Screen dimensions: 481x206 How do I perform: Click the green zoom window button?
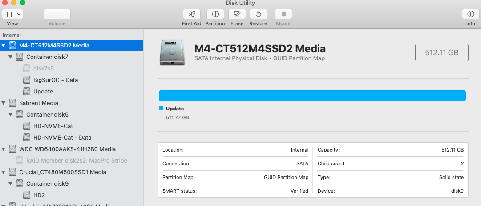click(22, 3)
